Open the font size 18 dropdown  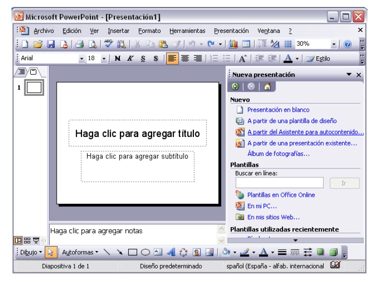[104, 59]
